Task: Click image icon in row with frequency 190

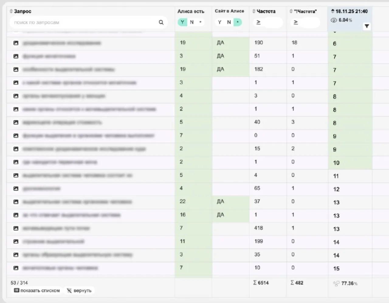Action: click(x=16, y=43)
